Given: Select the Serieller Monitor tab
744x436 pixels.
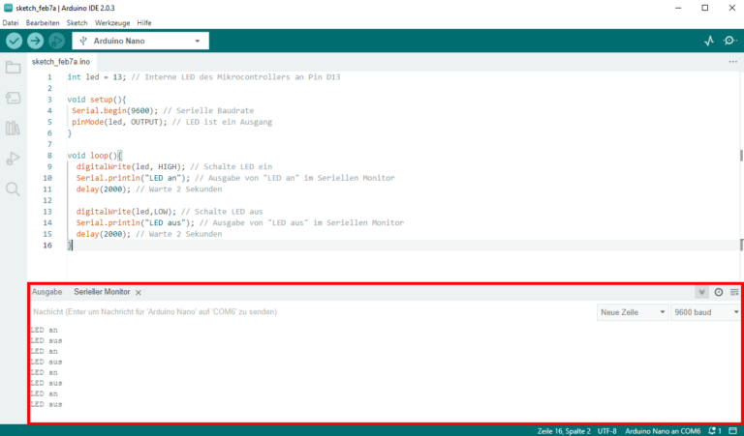Looking at the screenshot, I should (102, 292).
